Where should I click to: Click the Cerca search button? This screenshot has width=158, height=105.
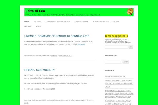tap(126, 62)
